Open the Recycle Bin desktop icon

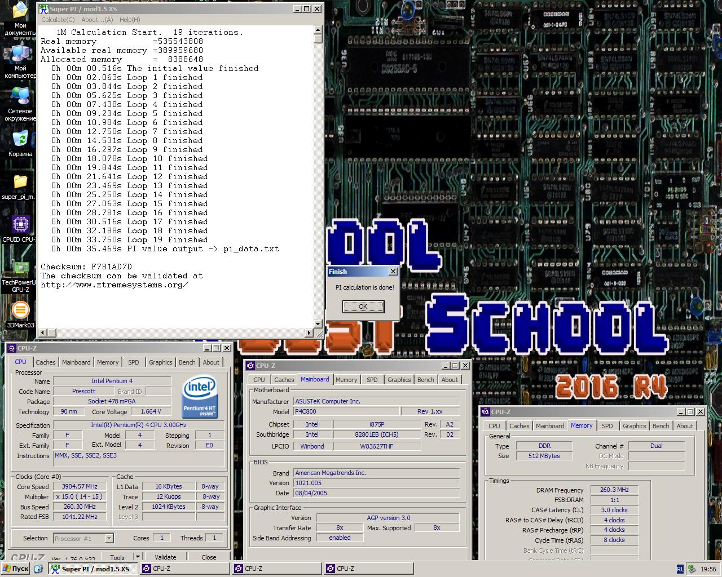coord(20,143)
